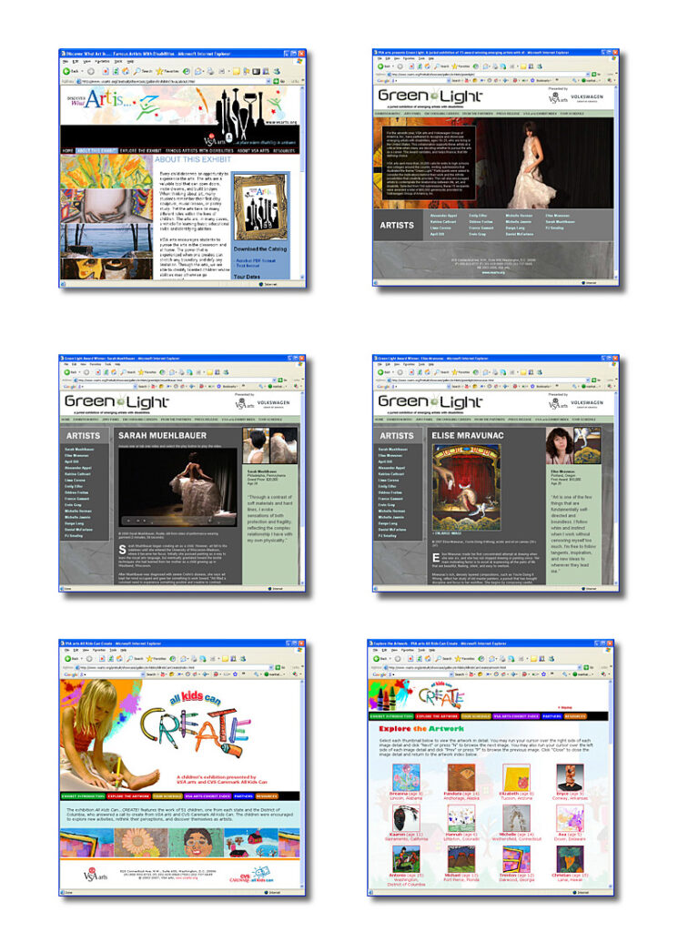Select Explore the Artwork tab in All Kids intro window
Image resolution: width=678 pixels, height=932 pixels.
point(128,795)
